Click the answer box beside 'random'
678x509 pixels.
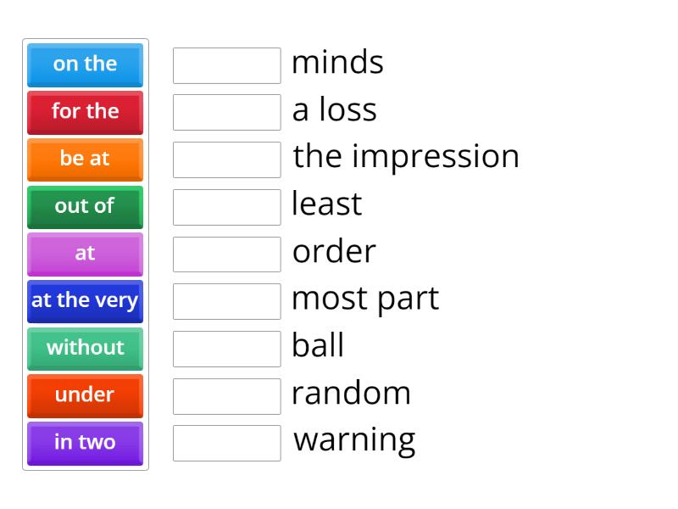tap(226, 392)
